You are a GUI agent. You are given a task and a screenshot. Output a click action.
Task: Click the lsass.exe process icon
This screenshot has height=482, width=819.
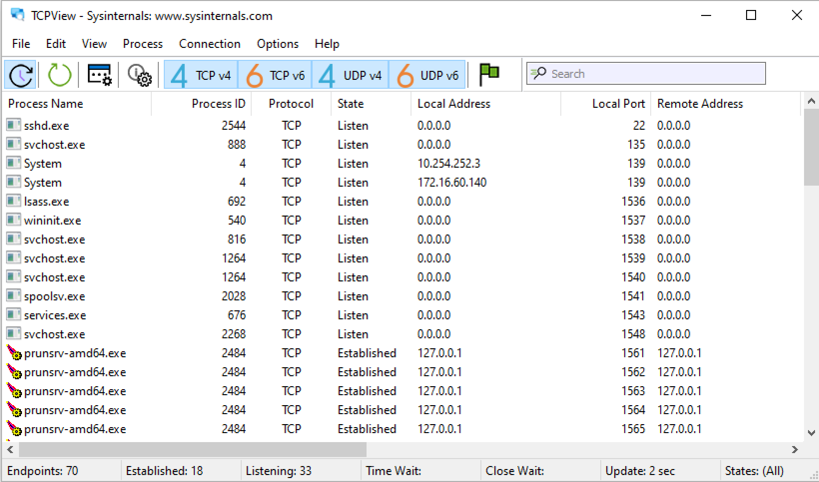tap(13, 201)
